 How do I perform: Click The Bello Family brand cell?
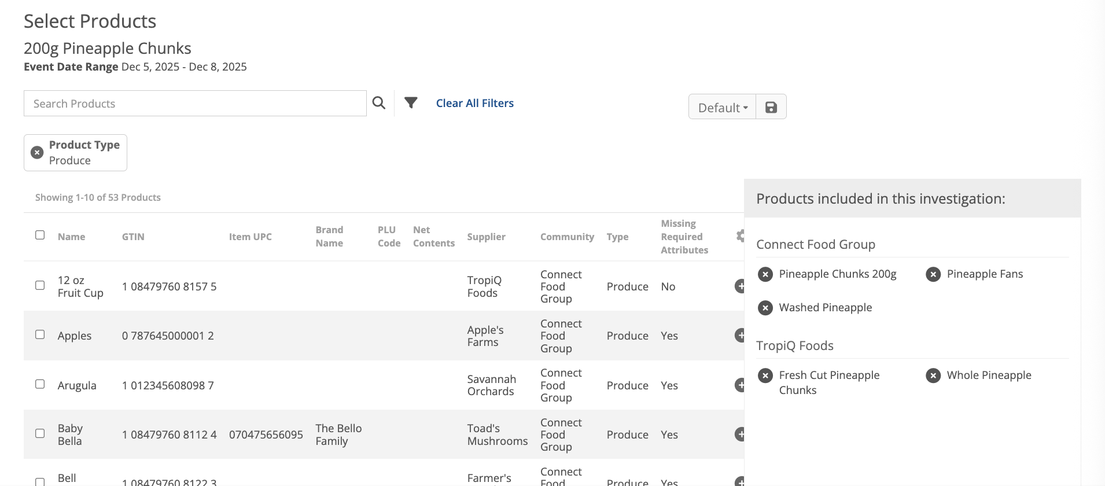[338, 435]
